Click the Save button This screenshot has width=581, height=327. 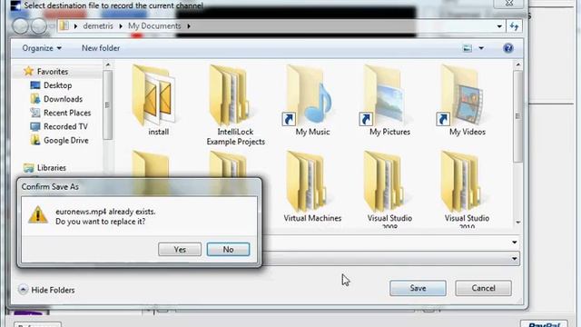418,288
